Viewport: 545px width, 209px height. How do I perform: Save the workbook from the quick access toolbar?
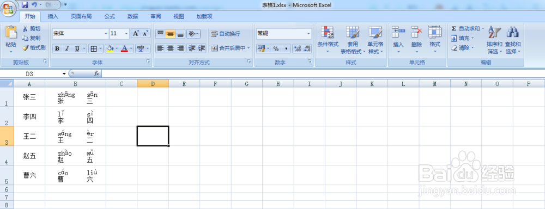click(x=25, y=5)
